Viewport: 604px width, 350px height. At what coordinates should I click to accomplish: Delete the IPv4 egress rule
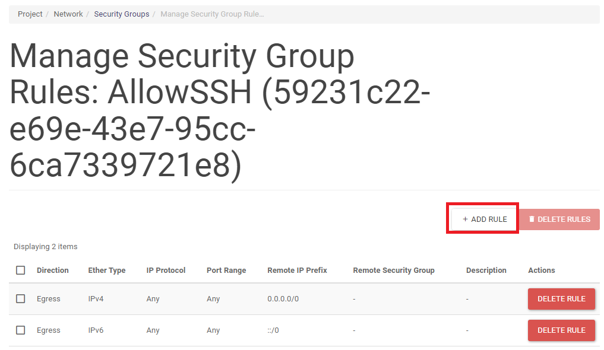[x=561, y=299]
